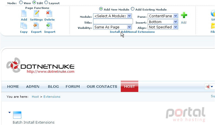Click the Copy text link in Page Functions
The image size is (215, 125).
[x=24, y=32]
